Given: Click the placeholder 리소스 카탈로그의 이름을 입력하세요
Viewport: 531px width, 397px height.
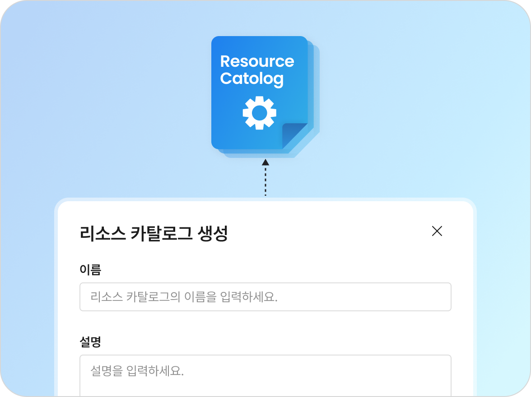Looking at the screenshot, I should tap(184, 297).
